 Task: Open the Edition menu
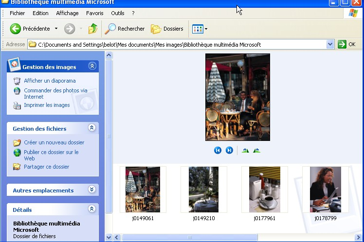40,13
